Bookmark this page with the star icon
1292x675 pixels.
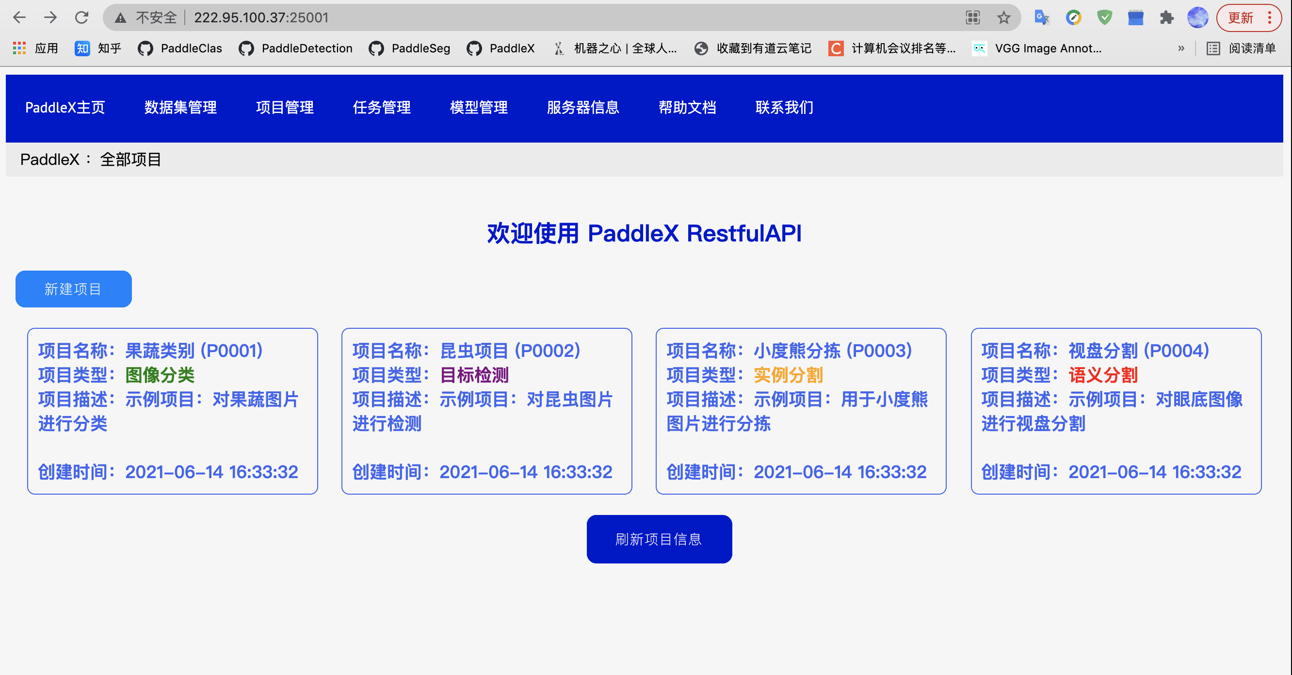click(x=1003, y=18)
